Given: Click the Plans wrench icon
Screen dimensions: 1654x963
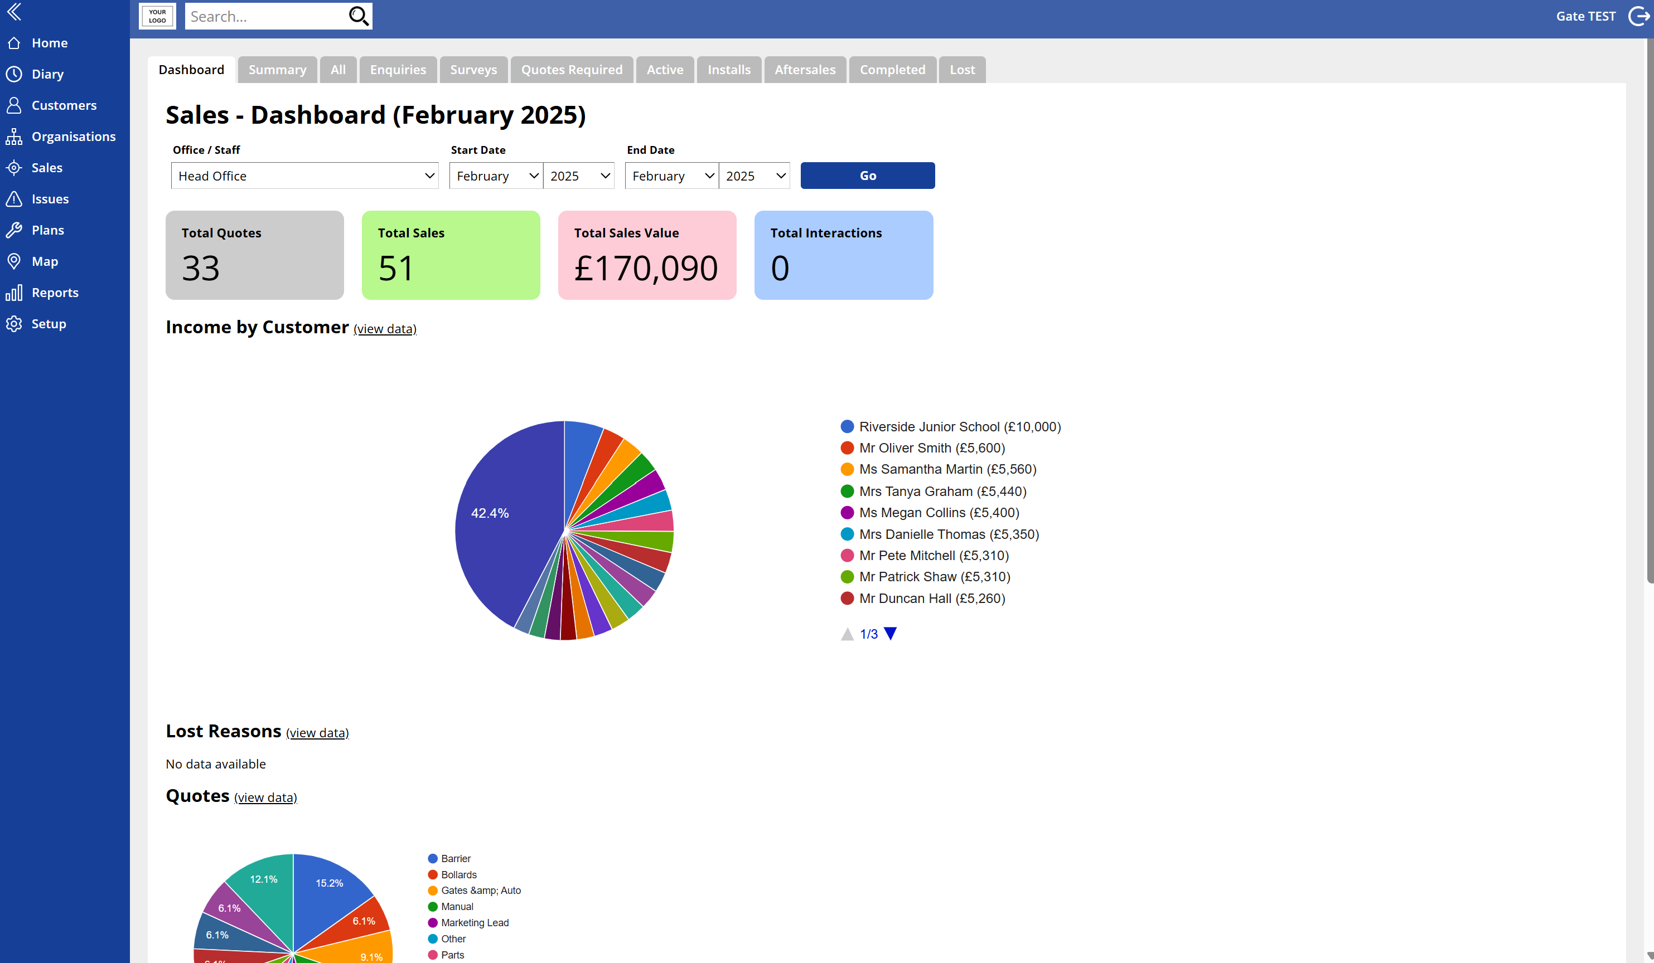Looking at the screenshot, I should (14, 230).
